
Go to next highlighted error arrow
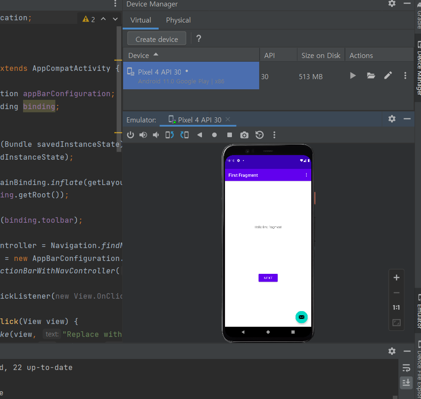(115, 19)
